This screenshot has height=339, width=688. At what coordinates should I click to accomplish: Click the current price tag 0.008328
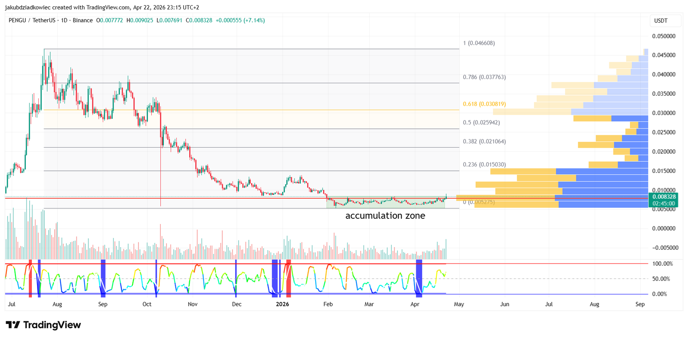[x=663, y=197]
